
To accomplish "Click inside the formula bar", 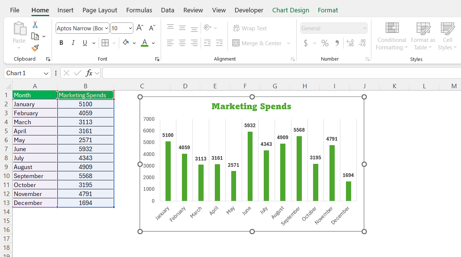I will 281,73.
